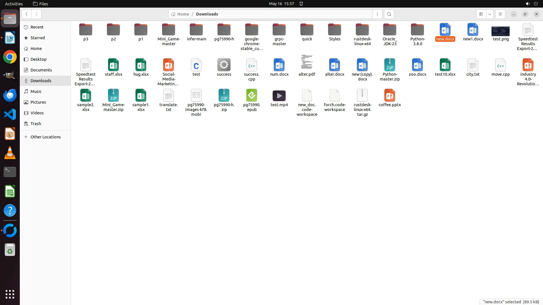Select the coffee.pptx presentation file
This screenshot has height=305, width=543.
tap(389, 96)
